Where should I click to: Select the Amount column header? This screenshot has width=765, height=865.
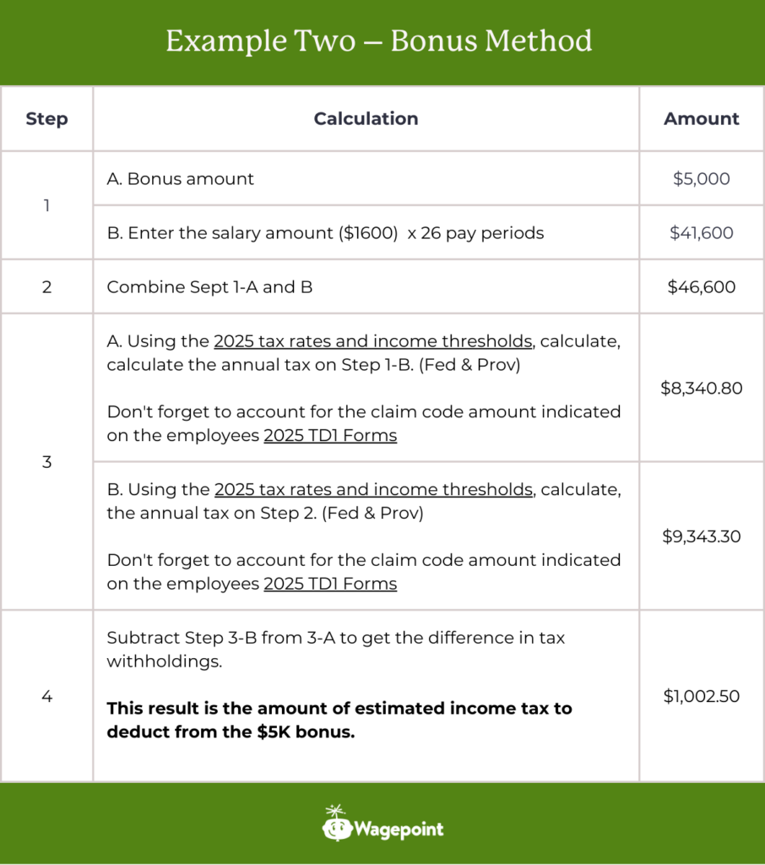pos(701,119)
